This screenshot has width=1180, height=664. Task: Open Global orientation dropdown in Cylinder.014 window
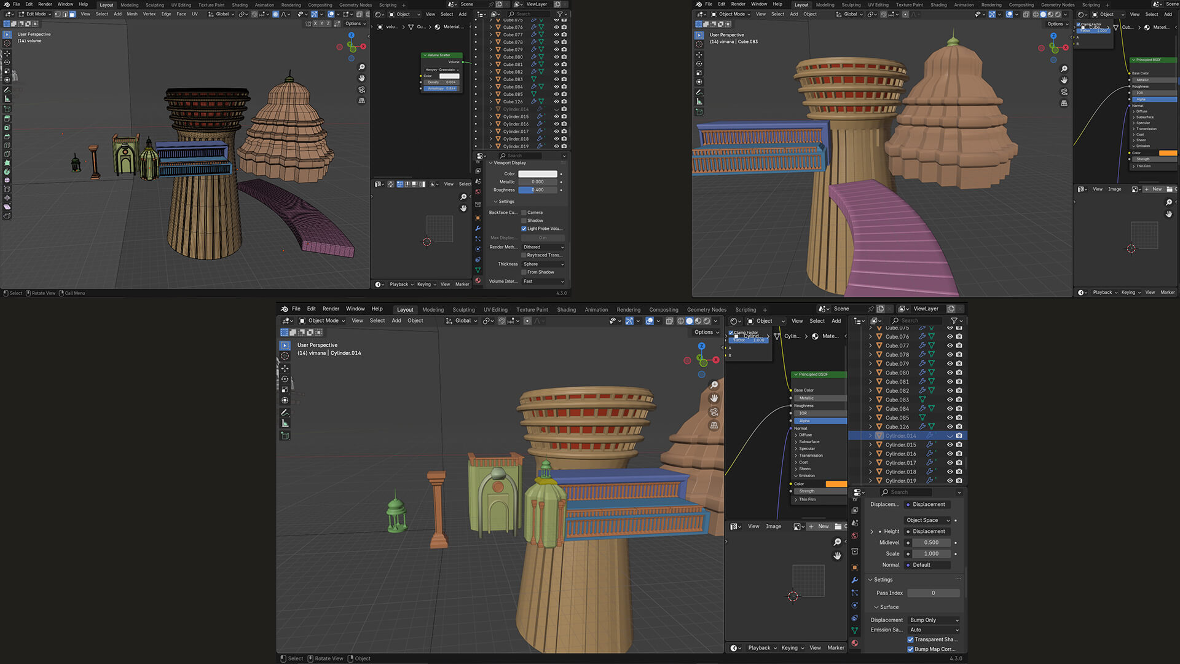461,321
